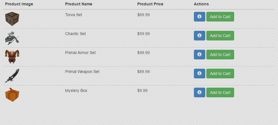Screen dimensions: 278x125
Task: Add Primal Armor Set to cart
Action: pyautogui.click(x=220, y=55)
